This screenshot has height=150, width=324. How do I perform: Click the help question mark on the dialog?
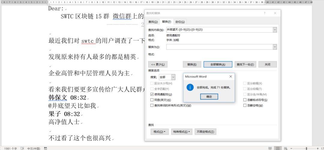click(265, 13)
